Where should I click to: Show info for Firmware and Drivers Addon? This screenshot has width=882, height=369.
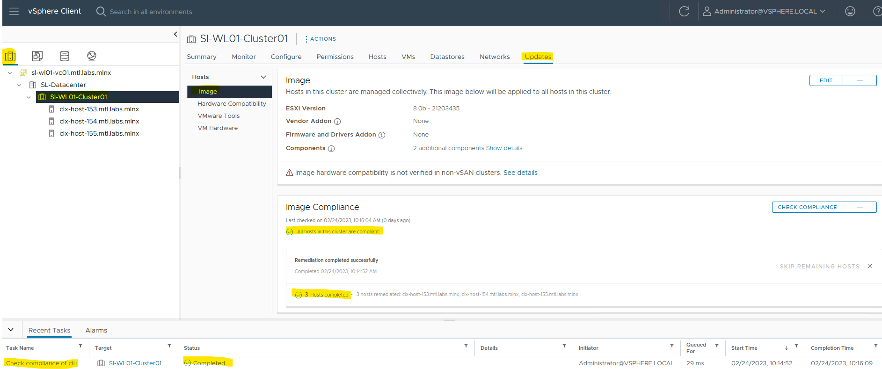[382, 135]
